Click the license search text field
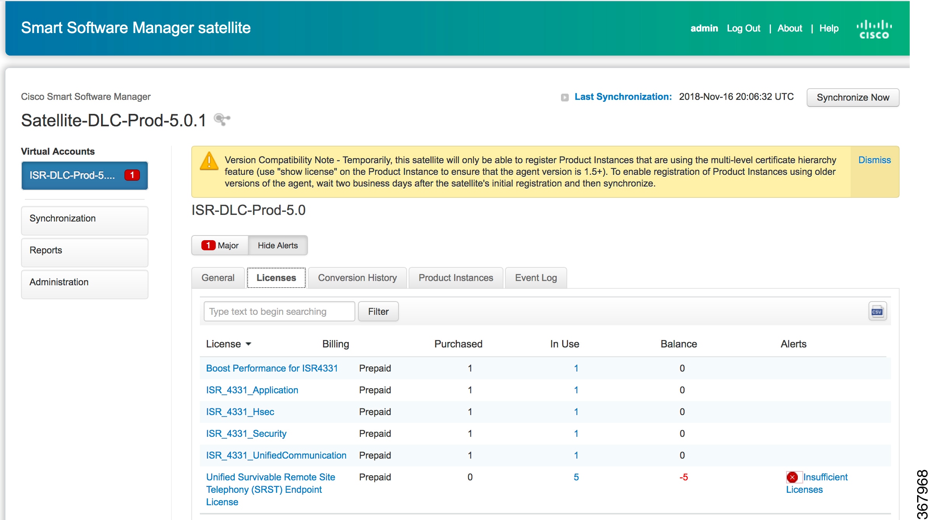The width and height of the screenshot is (928, 520). 278,311
